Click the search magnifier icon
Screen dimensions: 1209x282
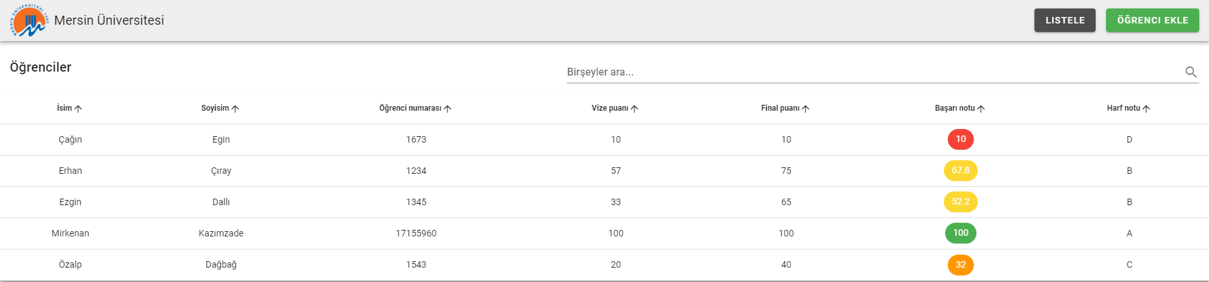[1191, 72]
